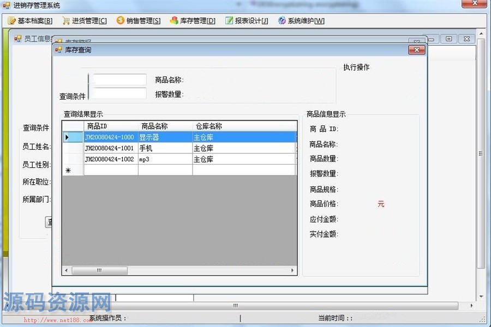Click the new row asterisk selector
This screenshot has height=327, width=491.
point(73,170)
